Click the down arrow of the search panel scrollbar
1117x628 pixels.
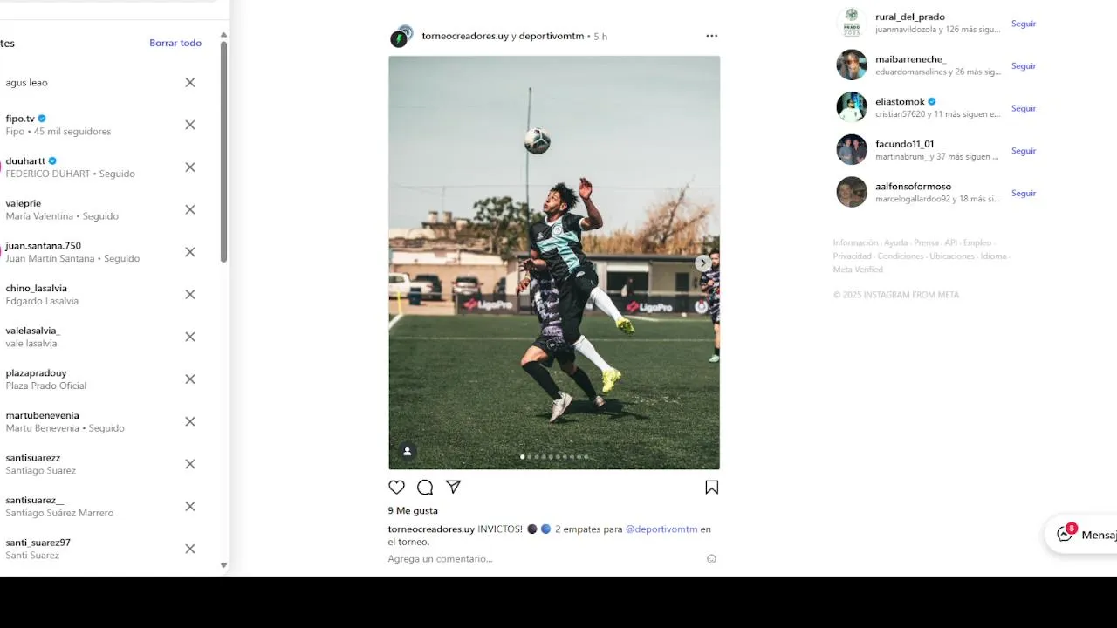[223, 565]
